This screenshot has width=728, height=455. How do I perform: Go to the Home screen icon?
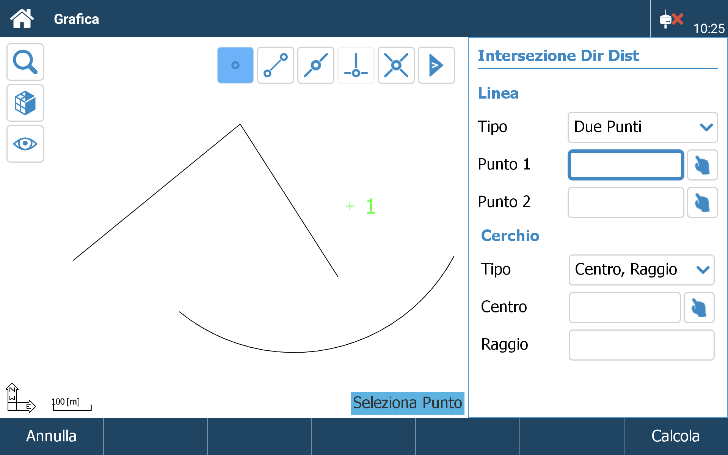point(22,18)
